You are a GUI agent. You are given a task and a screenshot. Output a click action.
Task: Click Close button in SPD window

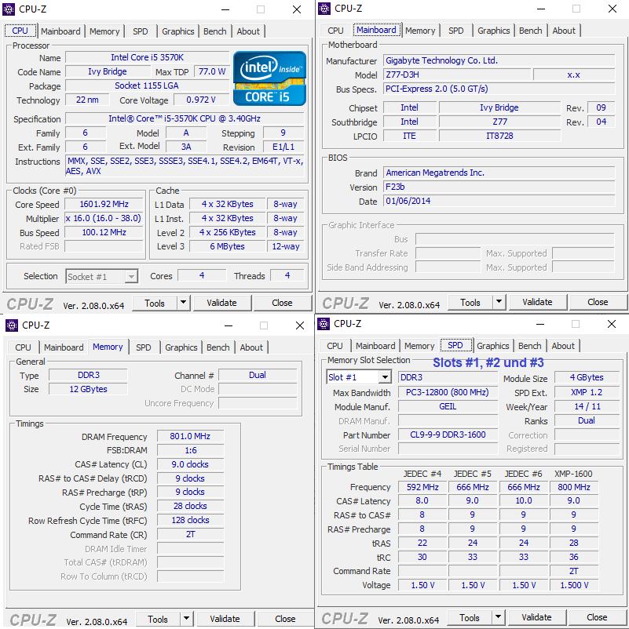point(597,617)
